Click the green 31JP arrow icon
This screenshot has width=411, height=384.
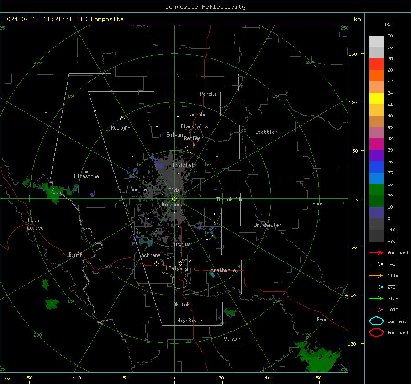[376, 298]
